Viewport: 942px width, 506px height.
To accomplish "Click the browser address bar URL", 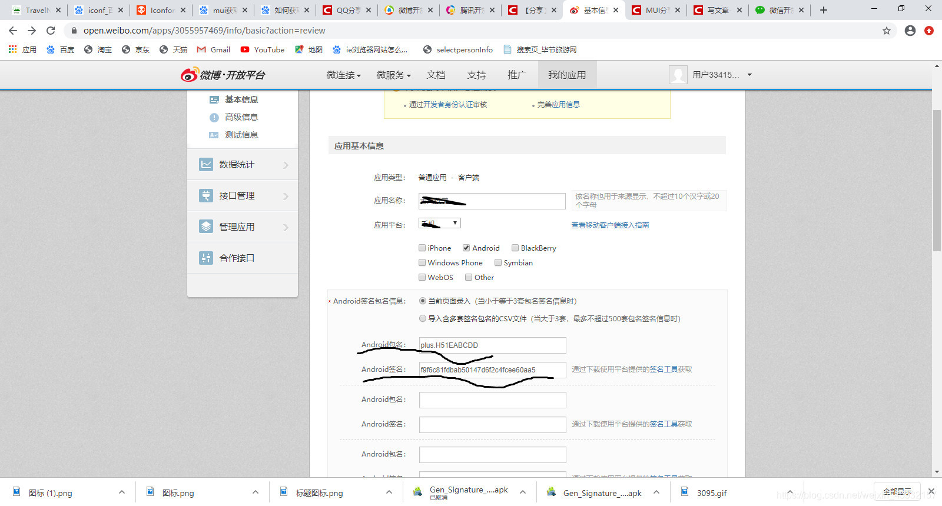I will tap(204, 31).
